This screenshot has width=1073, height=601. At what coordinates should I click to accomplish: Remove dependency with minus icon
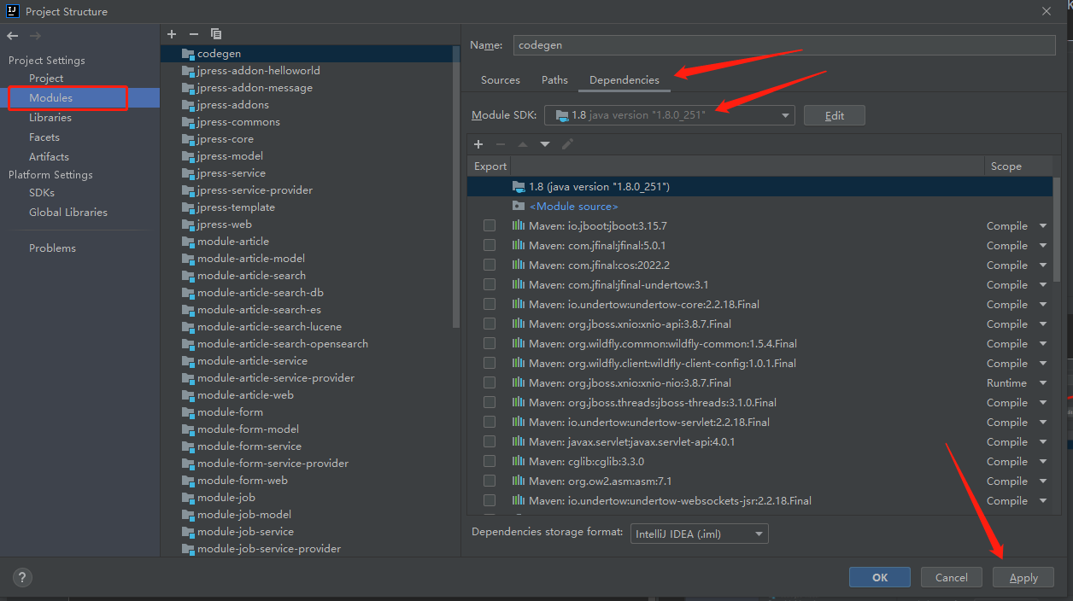click(501, 144)
